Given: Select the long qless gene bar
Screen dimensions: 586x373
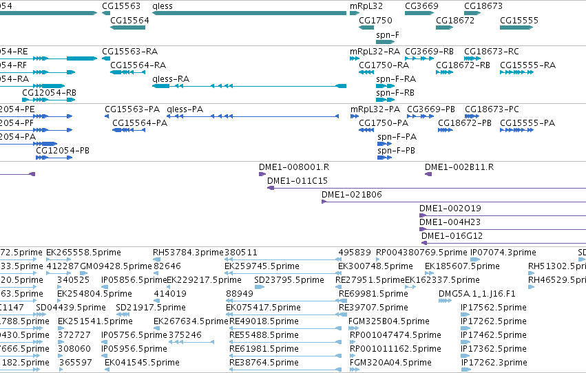Looking at the screenshot, I should tap(249, 13).
